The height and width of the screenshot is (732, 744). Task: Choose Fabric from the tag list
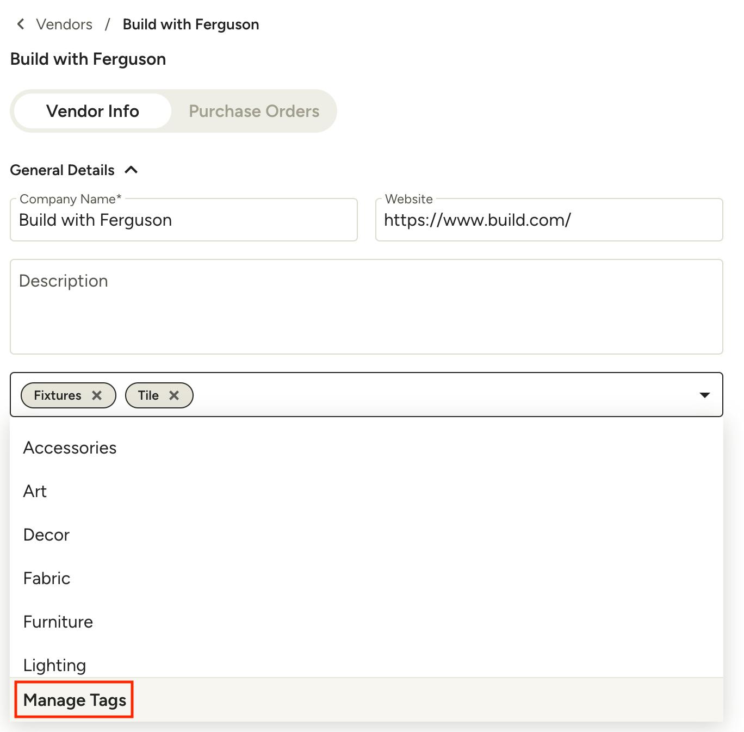point(367,578)
